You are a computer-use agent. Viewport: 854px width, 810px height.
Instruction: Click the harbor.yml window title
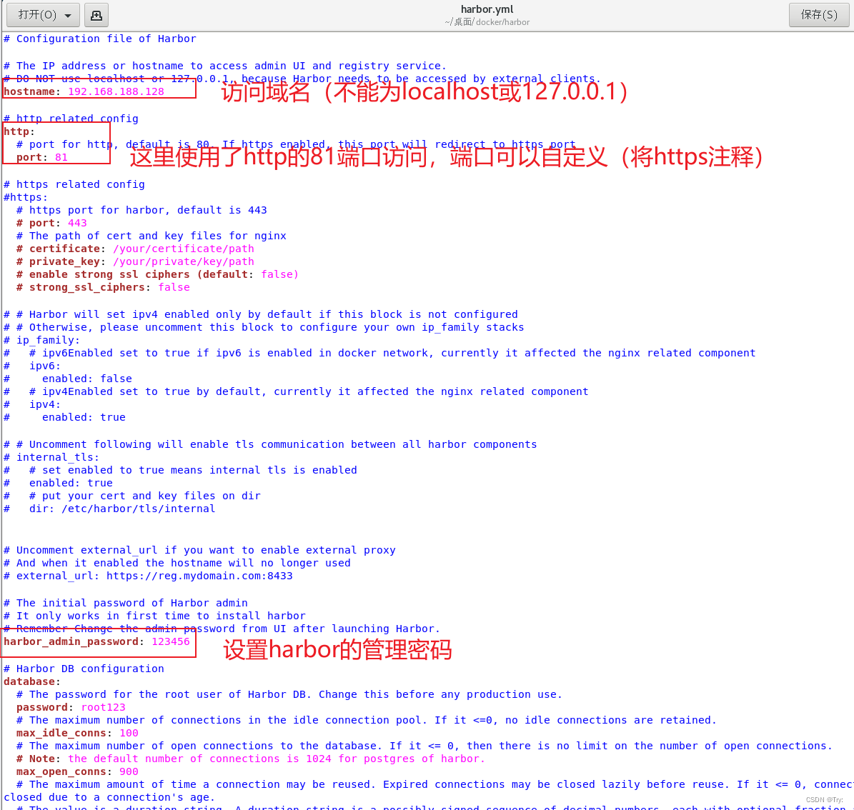(x=487, y=9)
